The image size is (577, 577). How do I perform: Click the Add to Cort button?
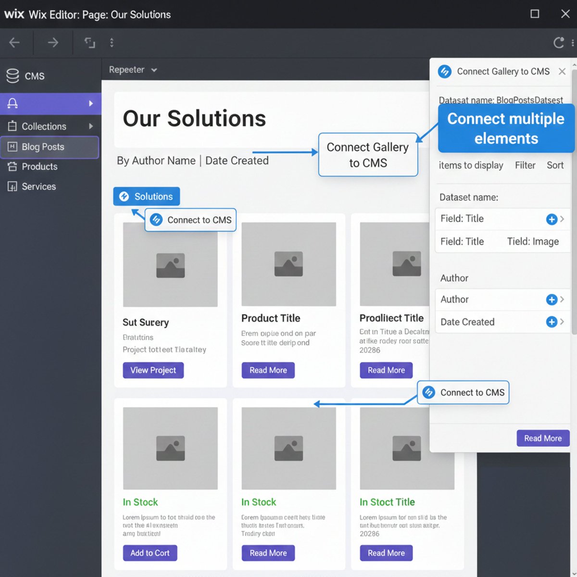(150, 553)
